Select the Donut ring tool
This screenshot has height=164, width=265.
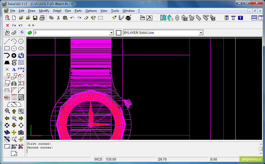14,55
